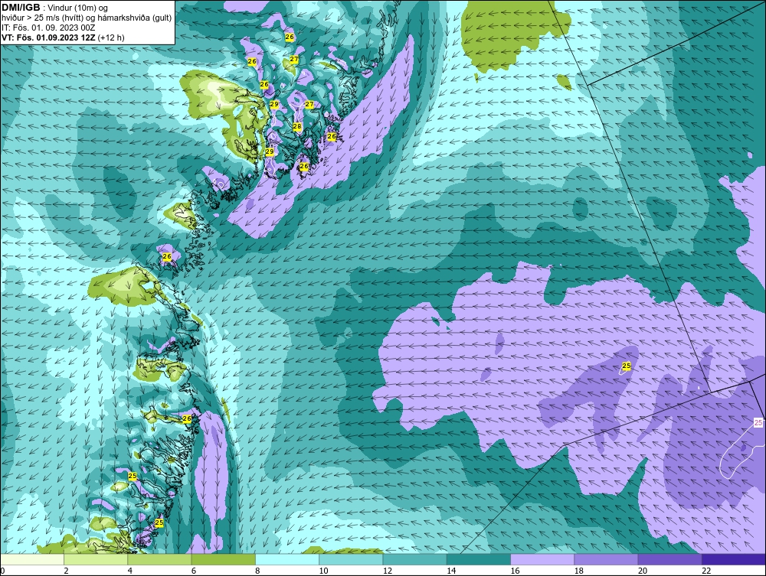Click the legend scale value 0

coord(3,571)
